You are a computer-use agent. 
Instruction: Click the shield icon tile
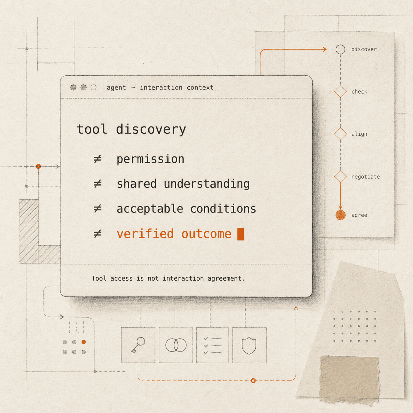[249, 345]
